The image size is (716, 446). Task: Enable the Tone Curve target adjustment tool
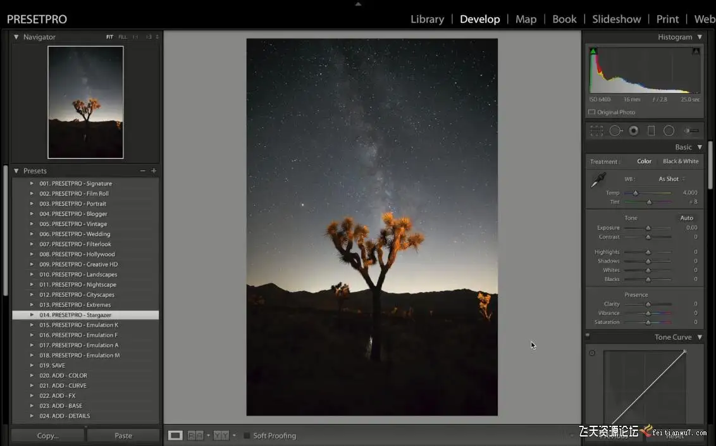pos(592,353)
